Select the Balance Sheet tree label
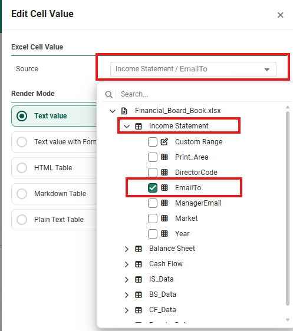 click(x=172, y=249)
